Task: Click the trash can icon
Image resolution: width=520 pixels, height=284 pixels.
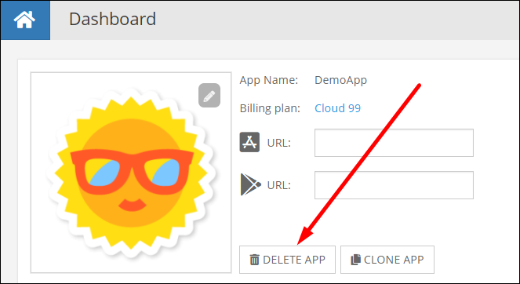Action: pyautogui.click(x=254, y=260)
